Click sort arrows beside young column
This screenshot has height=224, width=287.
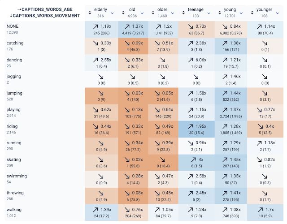pos(220,13)
